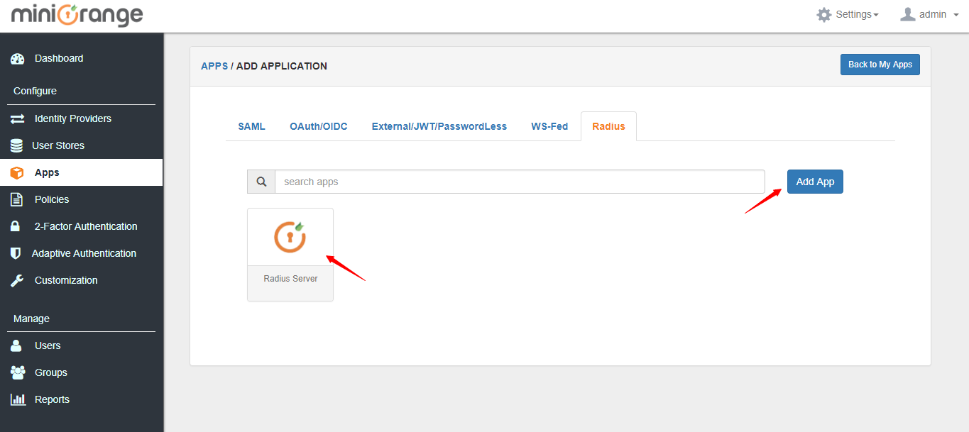
Task: Switch to the SAML tab
Action: tap(251, 126)
